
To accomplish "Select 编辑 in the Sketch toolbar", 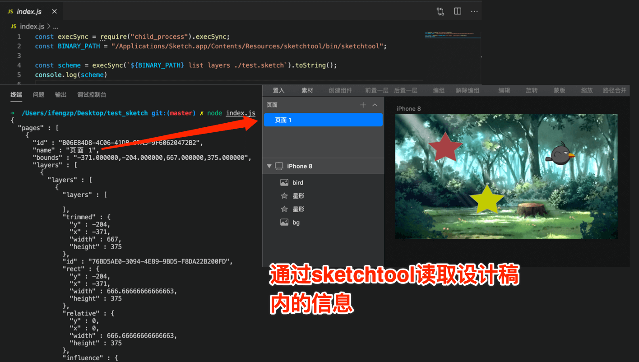I will click(x=504, y=90).
